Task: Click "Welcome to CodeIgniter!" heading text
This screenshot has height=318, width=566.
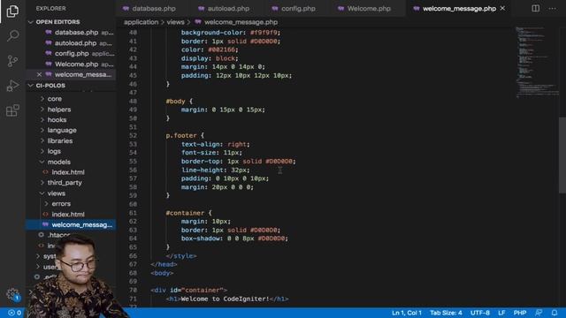Action: click(x=225, y=299)
